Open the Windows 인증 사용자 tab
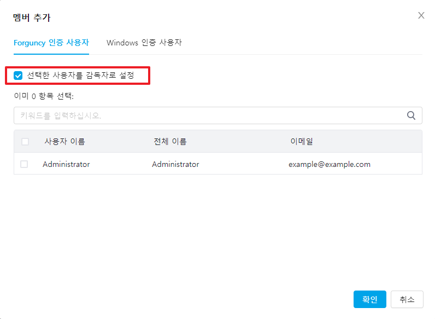The width and height of the screenshot is (435, 319). (144, 43)
